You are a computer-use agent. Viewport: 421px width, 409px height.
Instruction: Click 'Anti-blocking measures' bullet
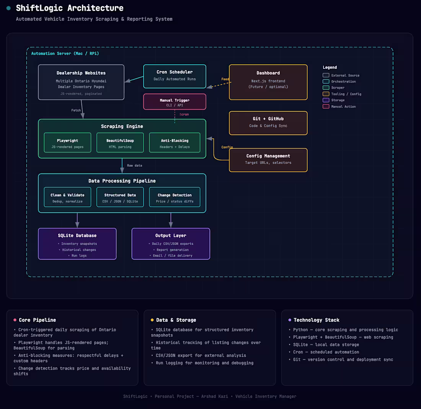click(69, 358)
